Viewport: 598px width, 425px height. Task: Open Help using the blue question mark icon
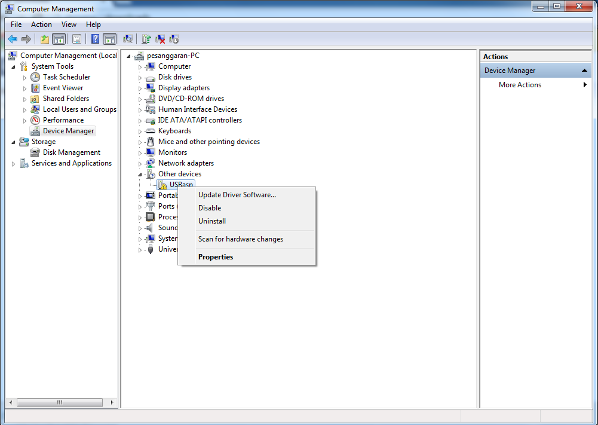[x=94, y=38]
